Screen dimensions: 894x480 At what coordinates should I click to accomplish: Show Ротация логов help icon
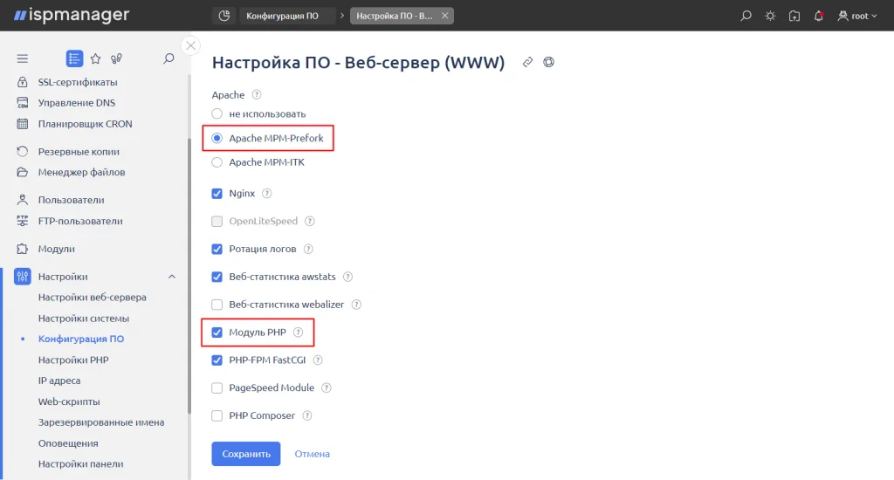(x=308, y=249)
